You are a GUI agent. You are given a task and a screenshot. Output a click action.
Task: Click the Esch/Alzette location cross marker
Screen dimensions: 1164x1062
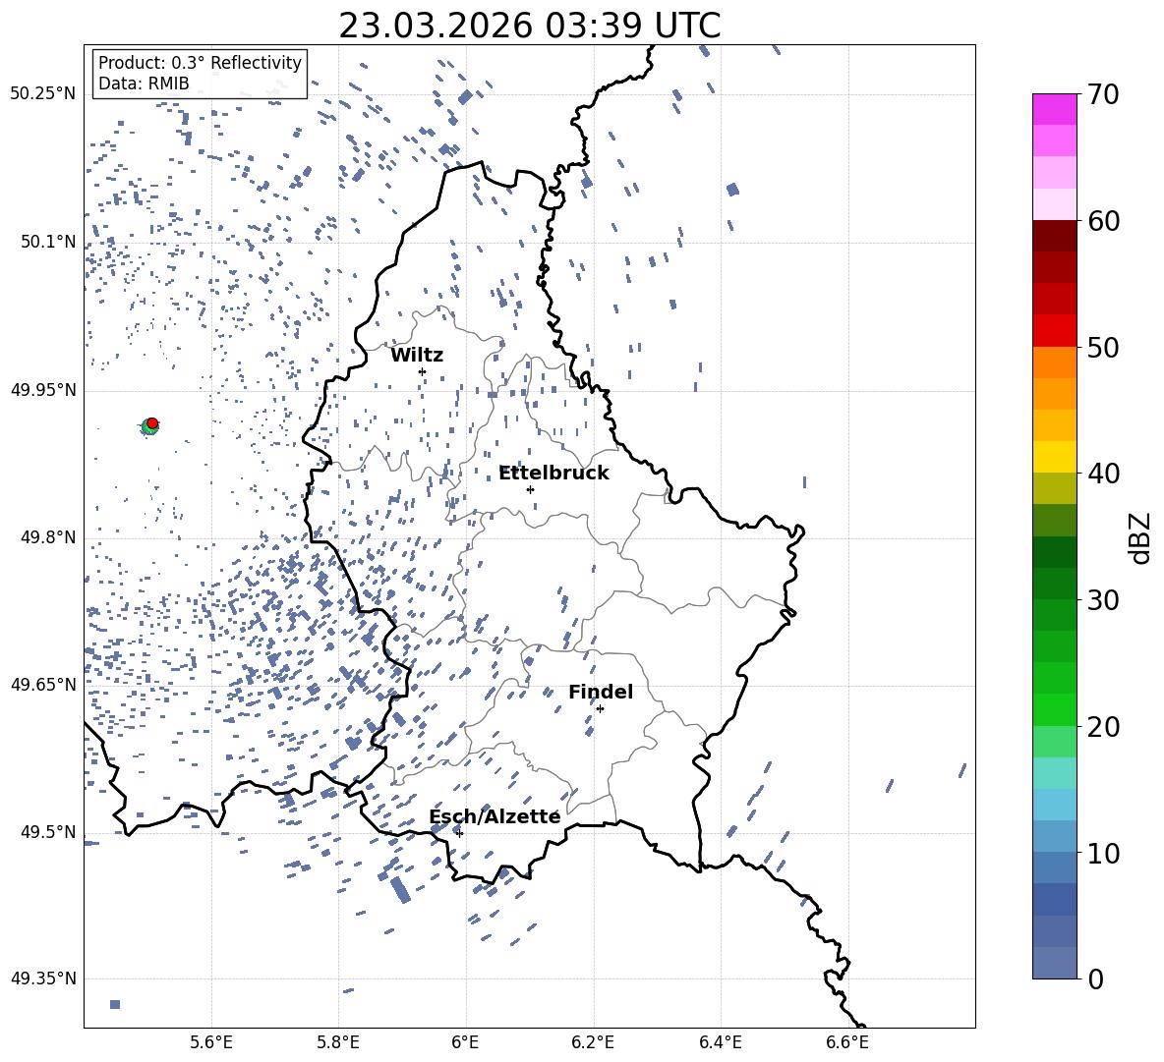(x=459, y=833)
